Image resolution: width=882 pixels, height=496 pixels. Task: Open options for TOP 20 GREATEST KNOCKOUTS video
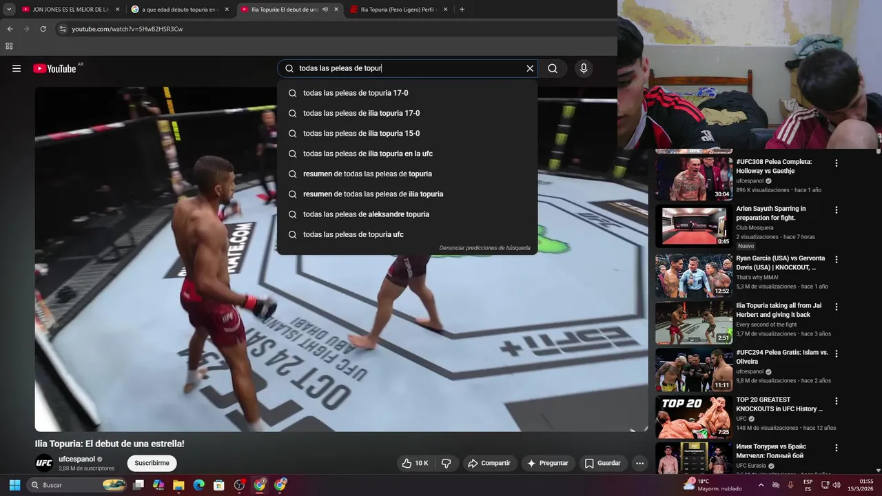837,401
